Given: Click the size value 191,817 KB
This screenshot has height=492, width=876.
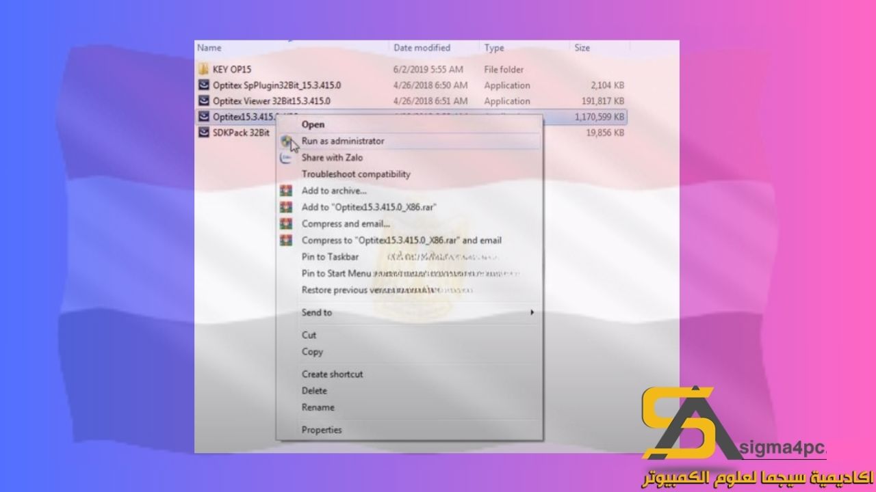Looking at the screenshot, I should point(602,101).
